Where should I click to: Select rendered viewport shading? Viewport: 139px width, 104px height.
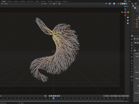click(x=126, y=4)
